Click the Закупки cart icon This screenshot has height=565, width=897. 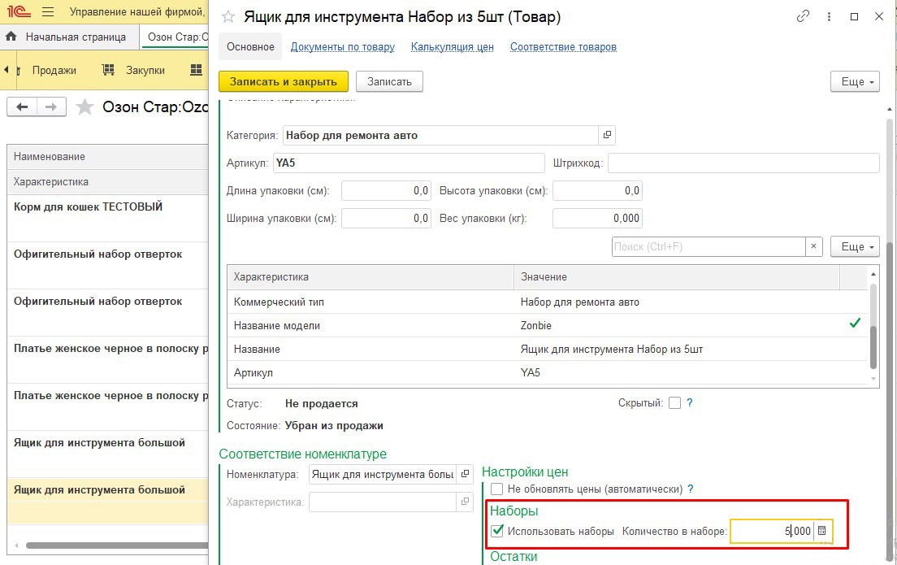click(x=108, y=70)
